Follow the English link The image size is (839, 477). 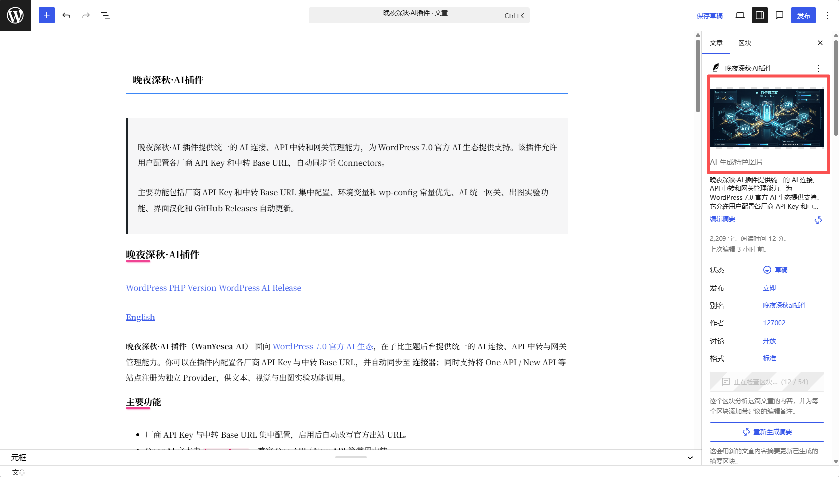click(x=141, y=317)
